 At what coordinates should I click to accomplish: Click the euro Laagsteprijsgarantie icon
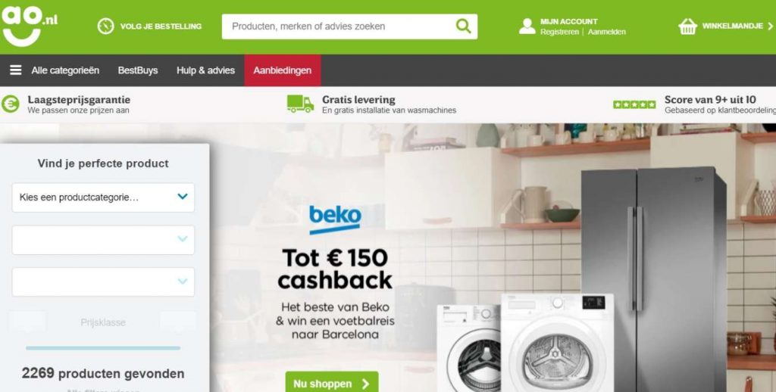pos(11,104)
